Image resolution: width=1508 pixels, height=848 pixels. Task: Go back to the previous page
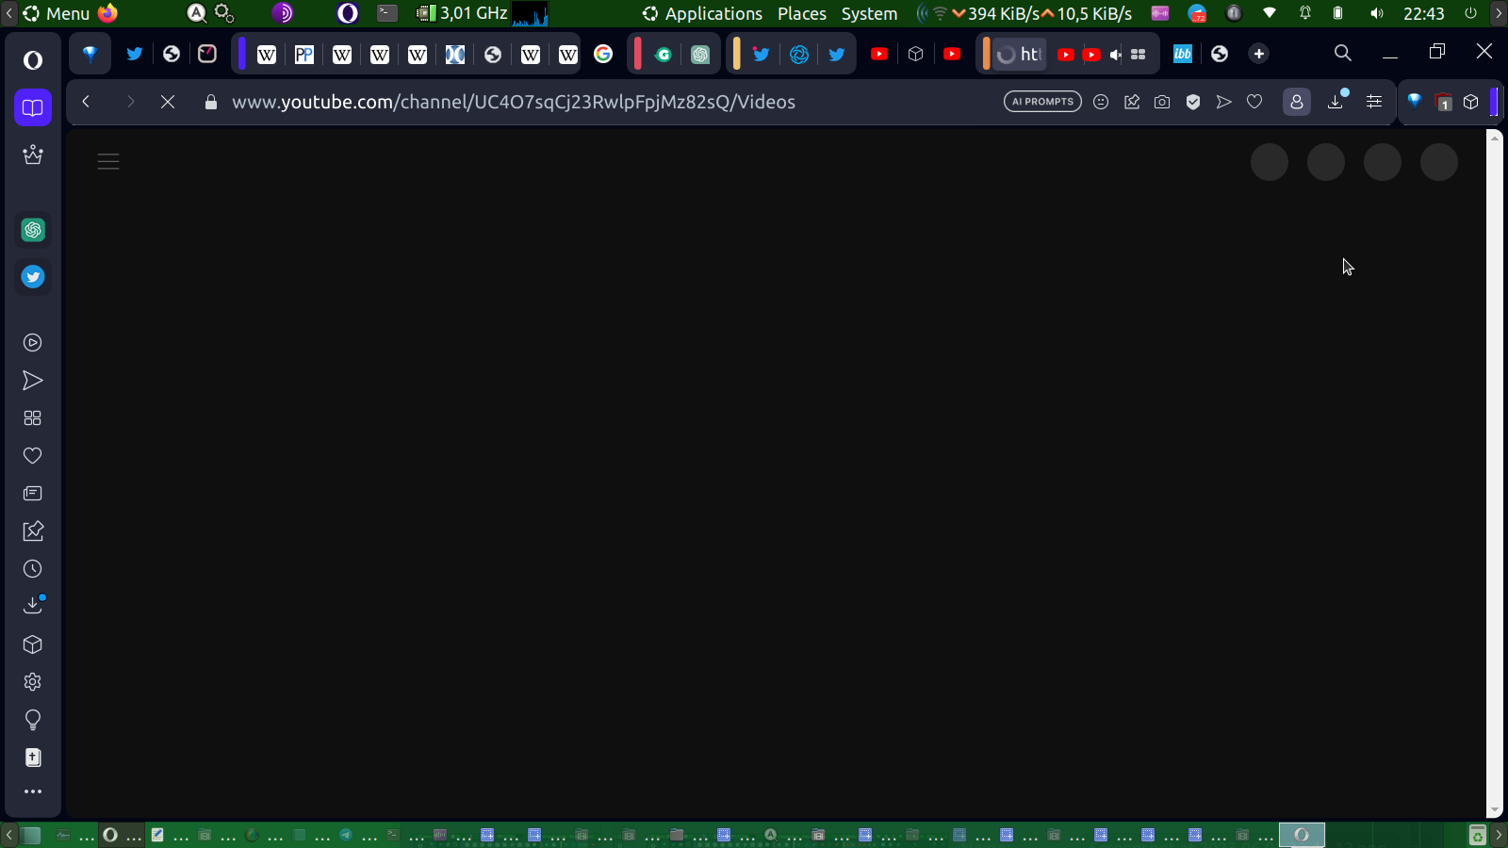pos(86,102)
